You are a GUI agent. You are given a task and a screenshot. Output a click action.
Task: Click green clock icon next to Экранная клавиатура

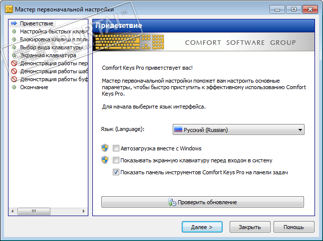point(14,55)
